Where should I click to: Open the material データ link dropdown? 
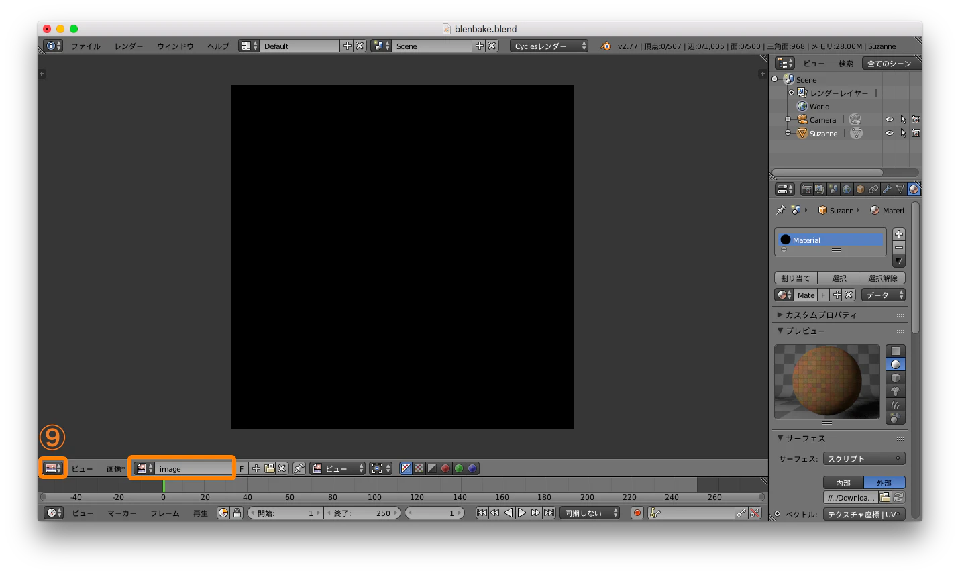884,295
